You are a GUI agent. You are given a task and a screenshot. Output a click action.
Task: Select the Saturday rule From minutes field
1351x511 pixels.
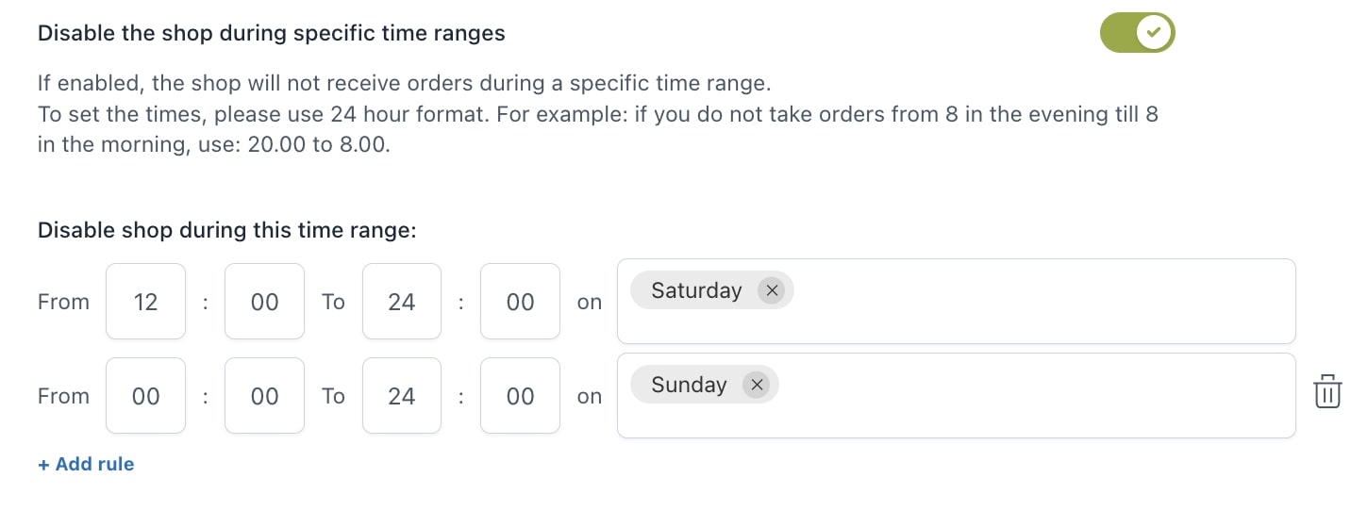point(264,302)
